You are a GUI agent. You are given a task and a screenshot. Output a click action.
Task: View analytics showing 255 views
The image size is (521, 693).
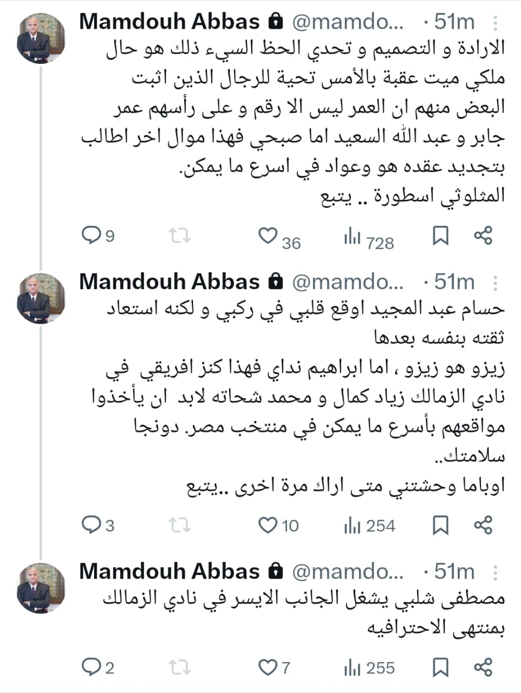click(x=369, y=668)
